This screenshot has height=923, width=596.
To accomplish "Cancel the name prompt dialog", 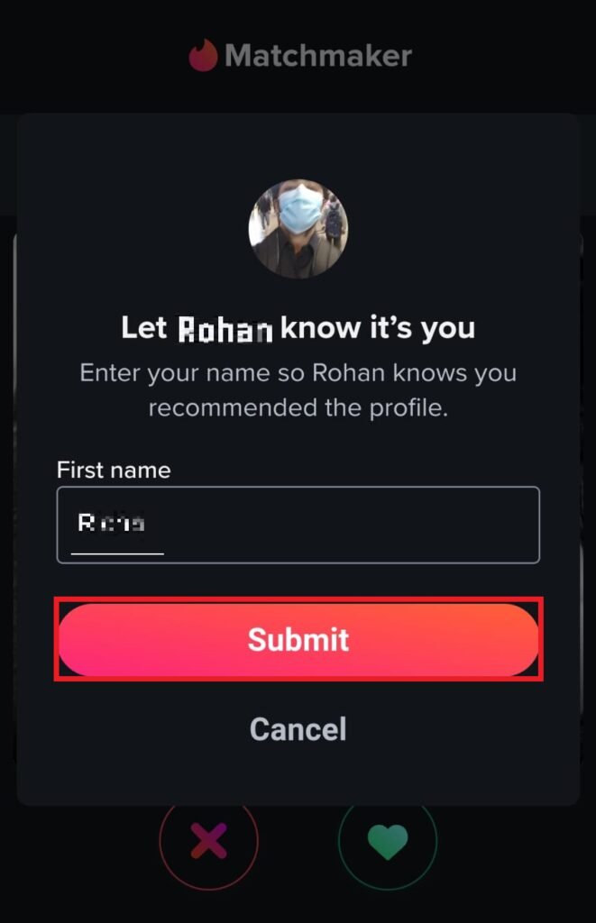I will [298, 729].
